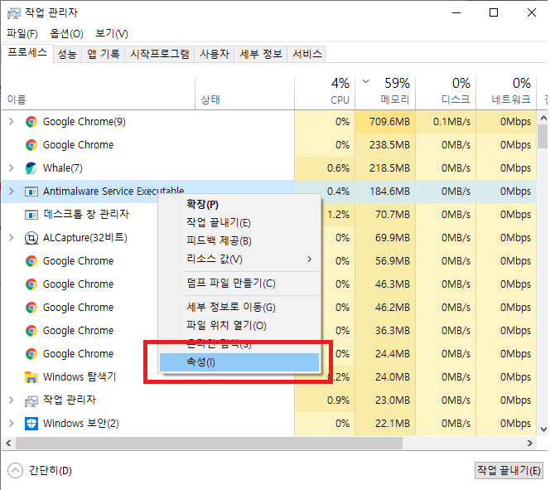Click the 709.6MB memory cell

click(385, 122)
